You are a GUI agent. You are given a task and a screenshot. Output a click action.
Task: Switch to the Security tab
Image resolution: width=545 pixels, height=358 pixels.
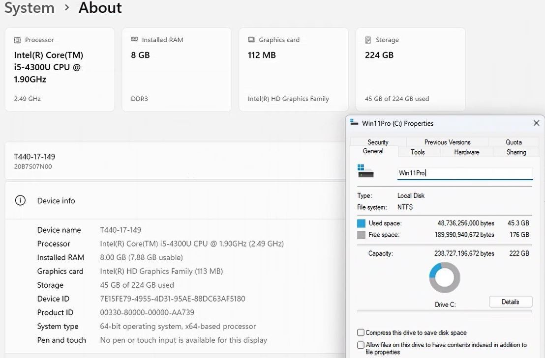378,142
